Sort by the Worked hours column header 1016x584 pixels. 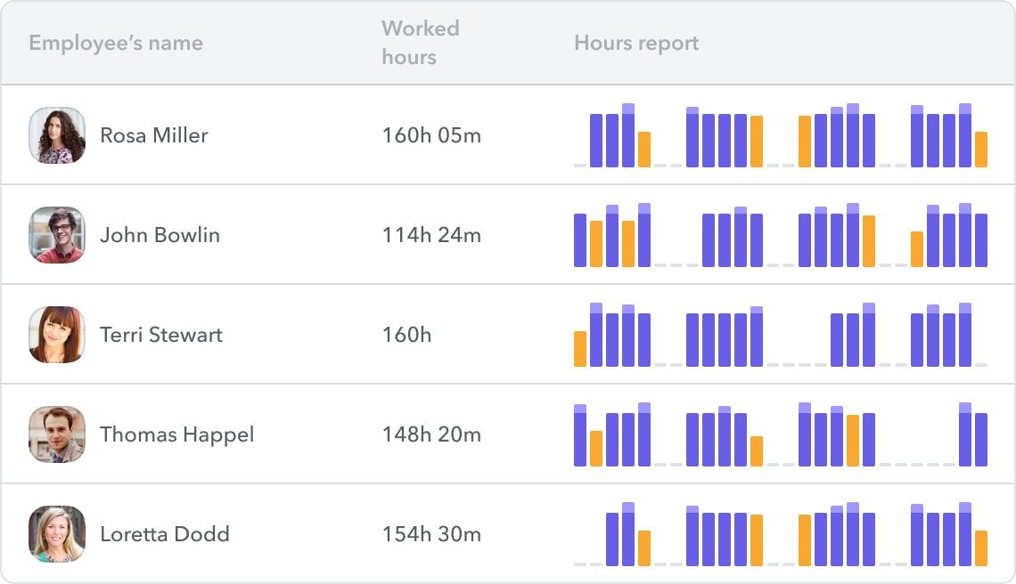click(x=420, y=42)
